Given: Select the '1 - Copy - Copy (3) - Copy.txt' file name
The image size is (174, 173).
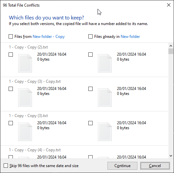Looking at the screenshot, I should [x=35, y=81].
